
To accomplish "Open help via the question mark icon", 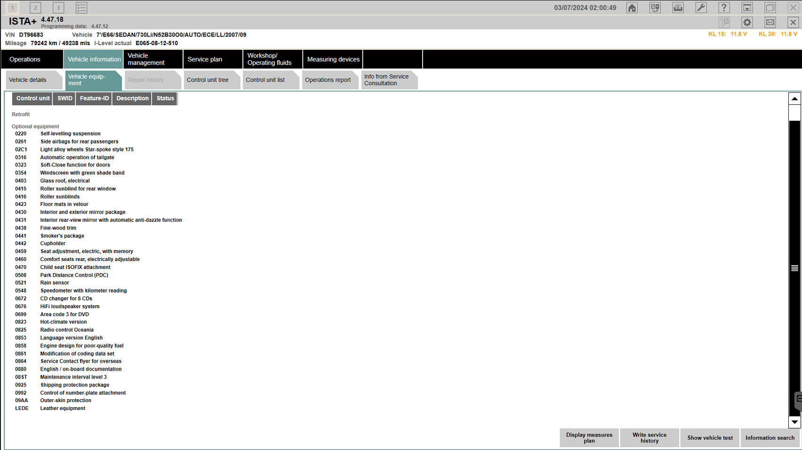I will click(x=724, y=8).
